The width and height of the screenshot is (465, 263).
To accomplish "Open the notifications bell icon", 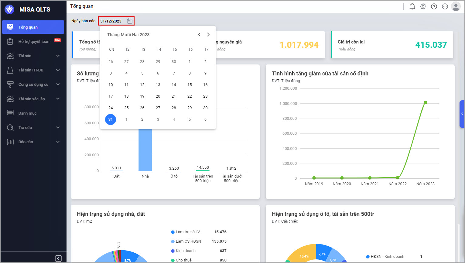I will click(x=412, y=6).
